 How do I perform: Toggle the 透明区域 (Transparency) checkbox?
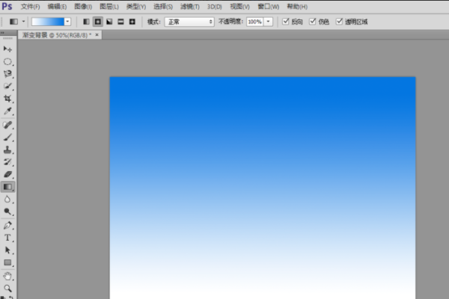(340, 22)
